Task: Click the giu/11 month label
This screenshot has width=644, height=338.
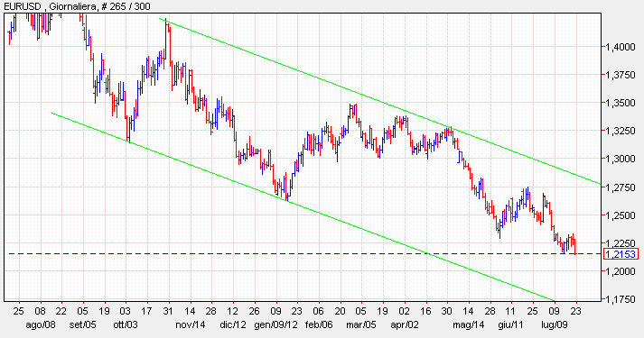Action: 510,324
